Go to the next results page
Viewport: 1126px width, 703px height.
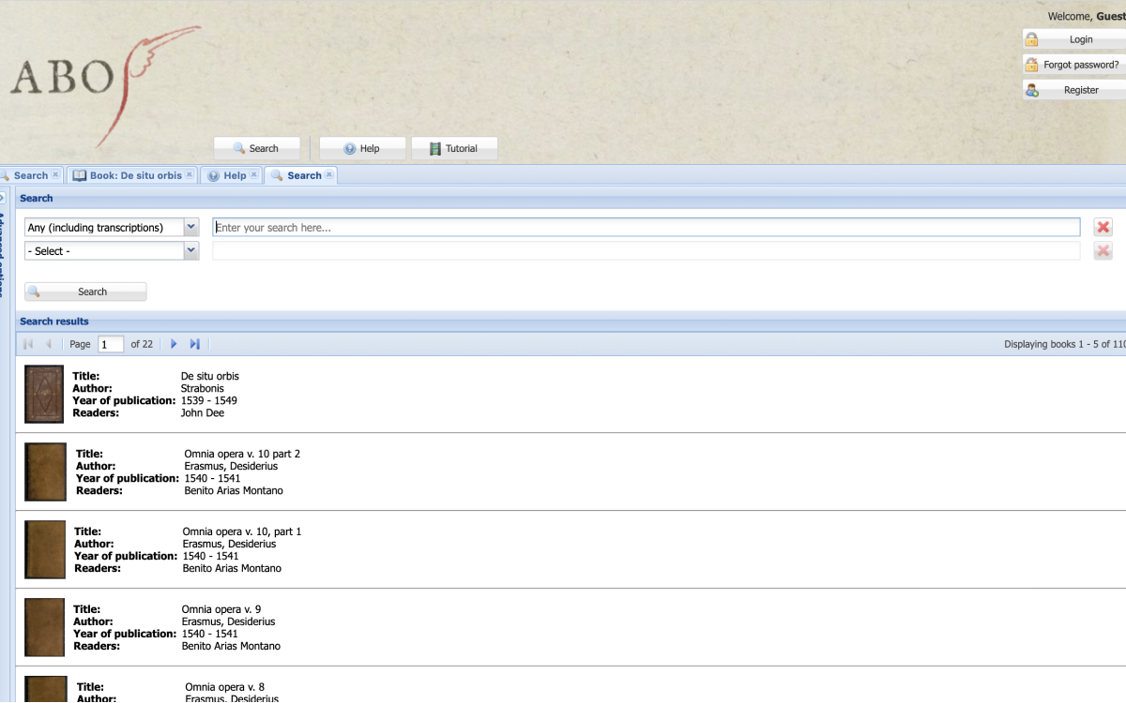pos(174,344)
